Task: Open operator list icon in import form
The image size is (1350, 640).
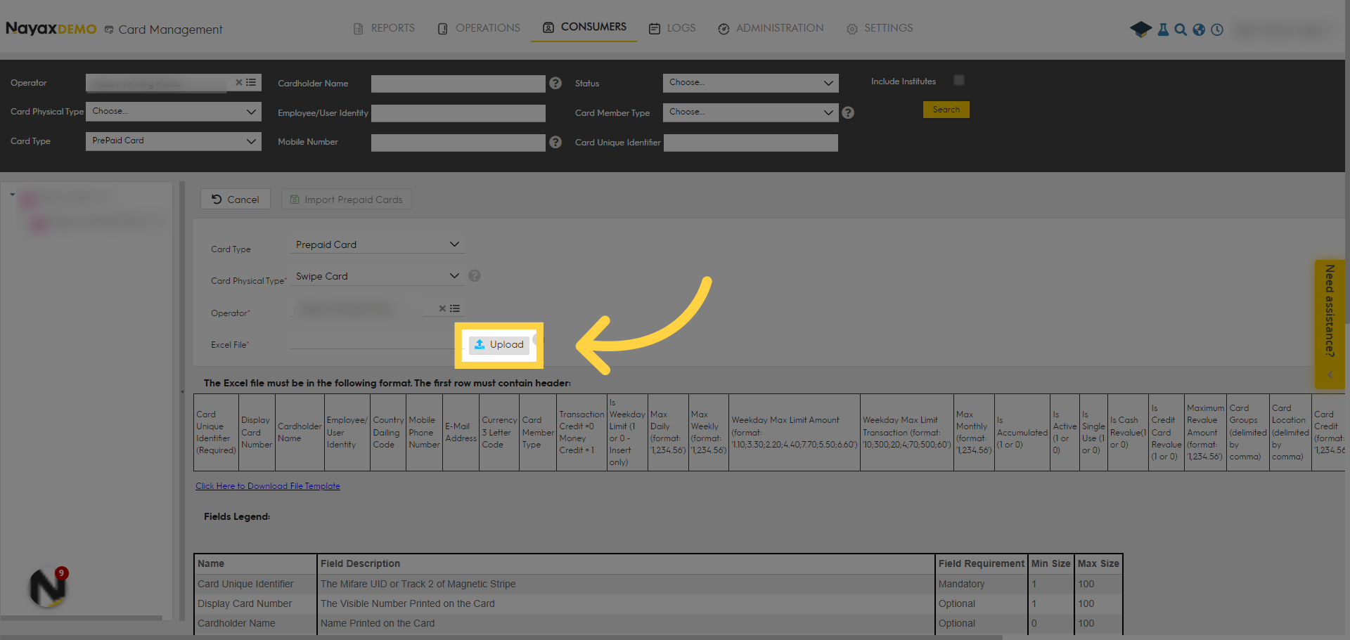Action: (x=455, y=308)
